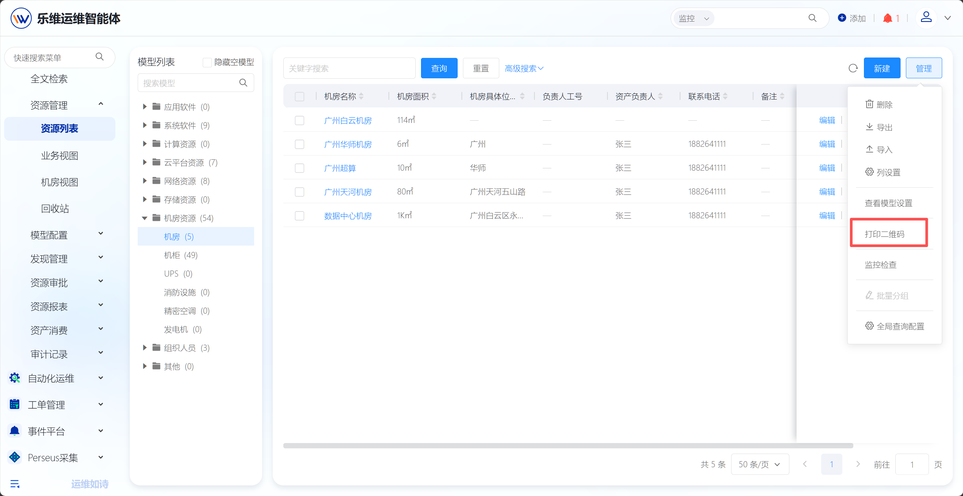Click the 网络资源 folder icon
The image size is (963, 496).
[156, 180]
